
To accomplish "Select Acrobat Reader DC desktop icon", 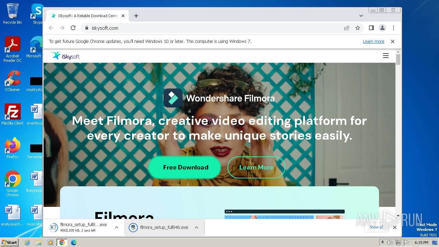I will 12,50.
